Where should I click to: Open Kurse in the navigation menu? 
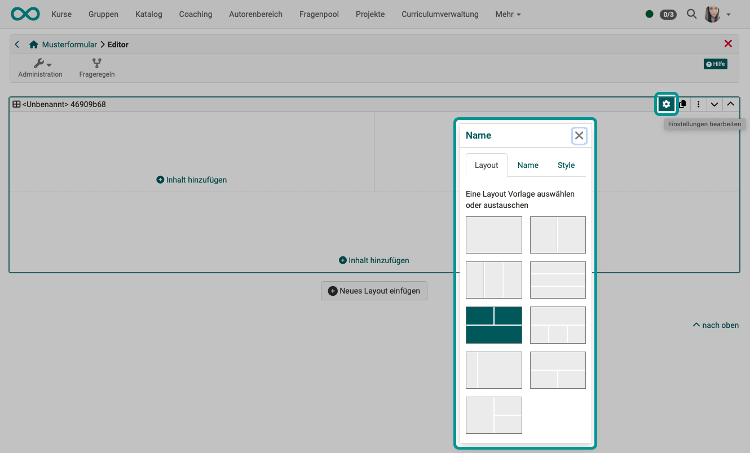61,14
